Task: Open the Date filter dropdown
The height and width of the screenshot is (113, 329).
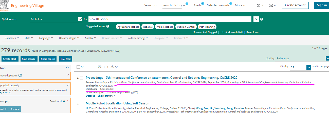Action: tap(29, 38)
